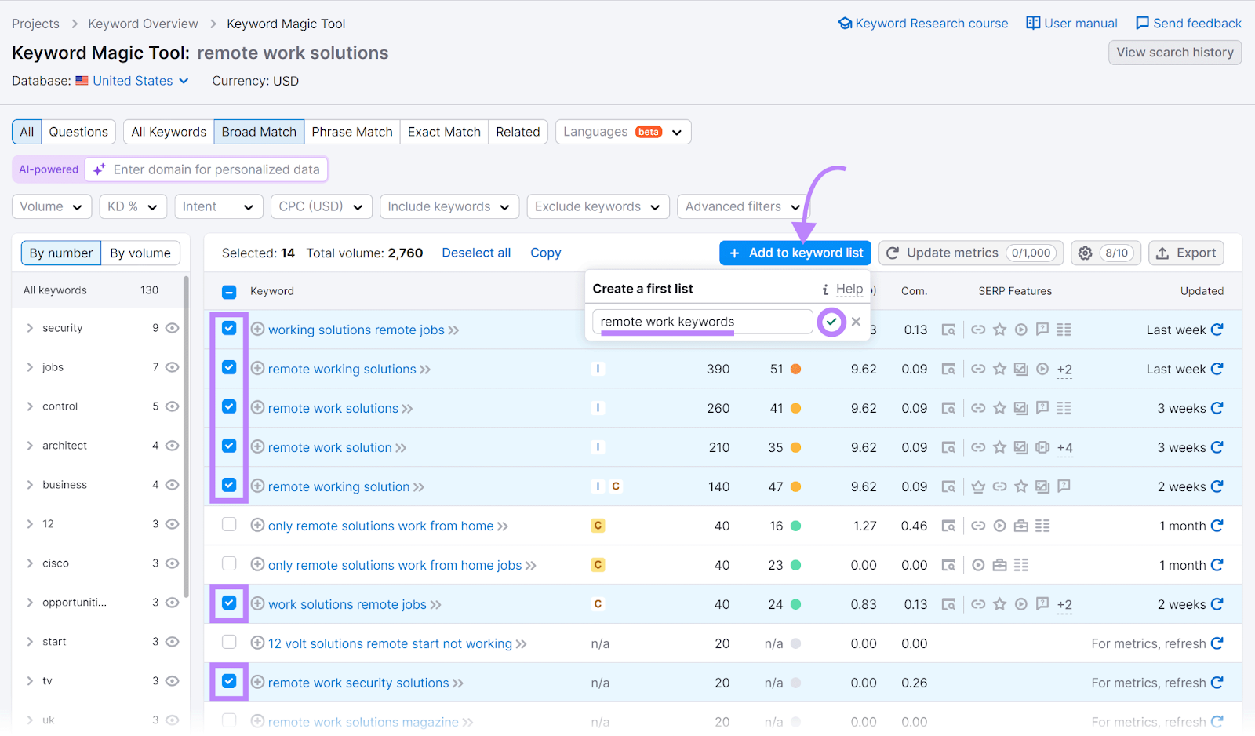
Task: Uncheck the working solutions remote jobs keyword
Action: click(x=228, y=330)
